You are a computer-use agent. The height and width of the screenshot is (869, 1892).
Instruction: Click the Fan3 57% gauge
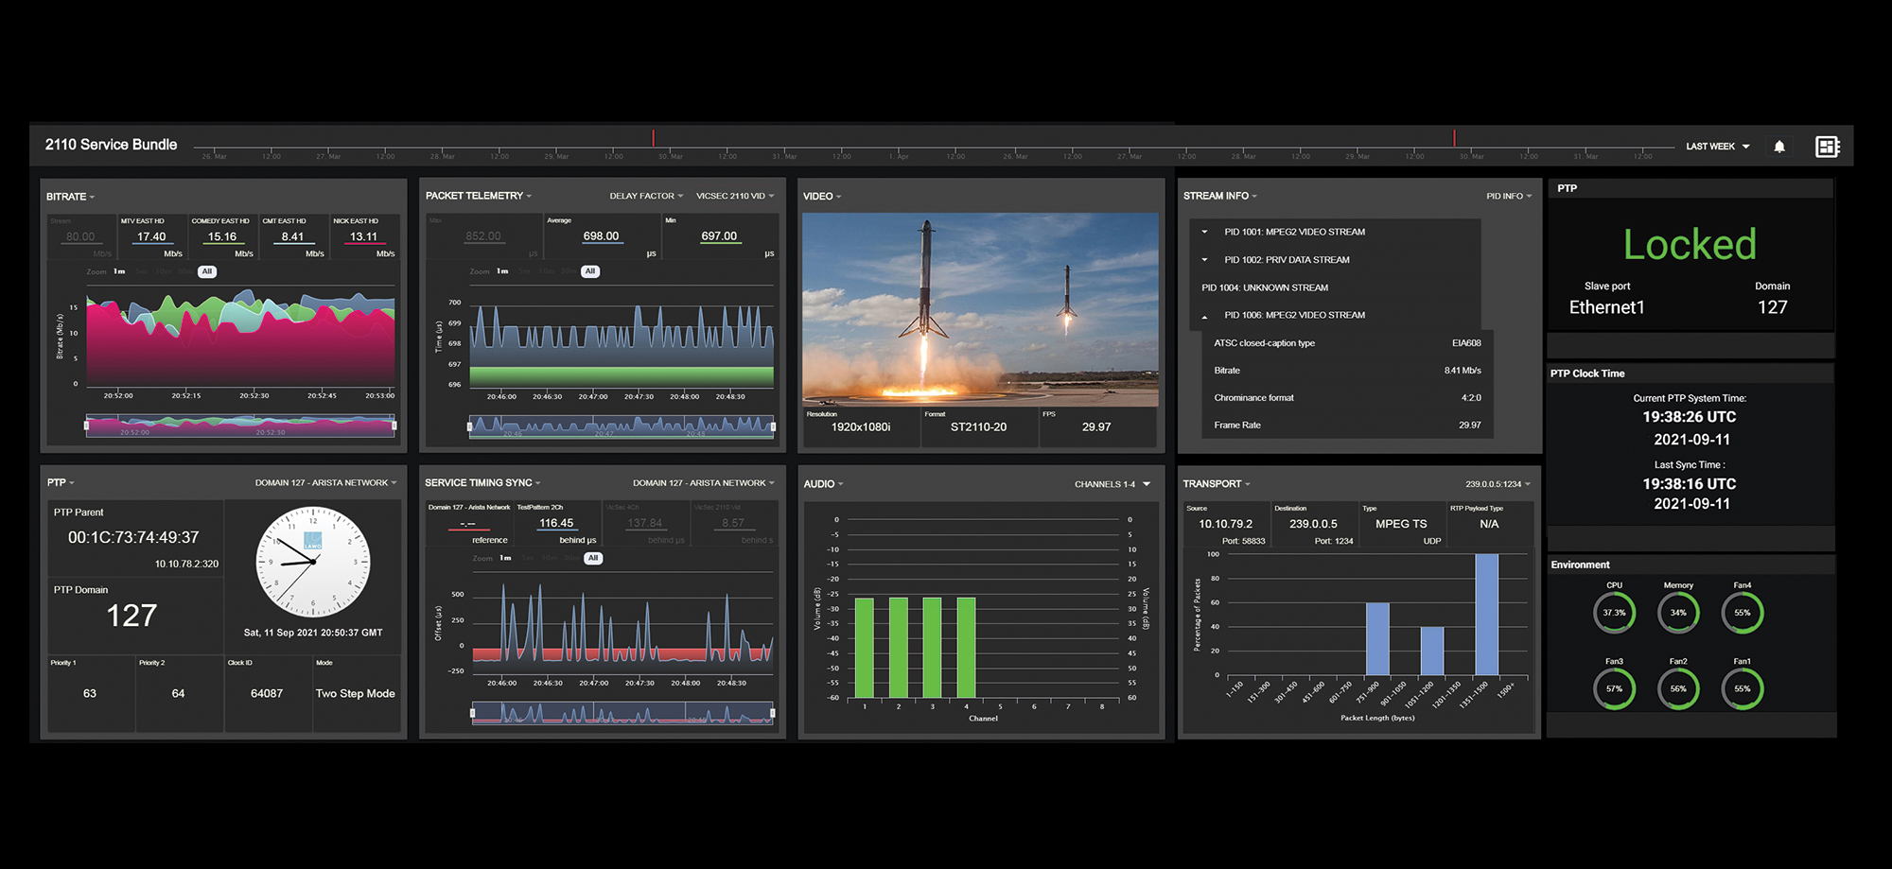click(1614, 688)
